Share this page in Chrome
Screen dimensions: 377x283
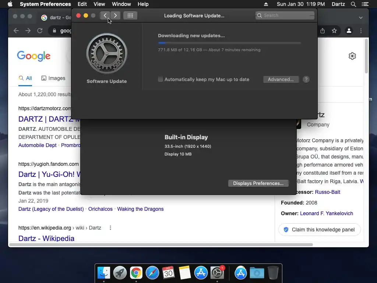(x=323, y=31)
